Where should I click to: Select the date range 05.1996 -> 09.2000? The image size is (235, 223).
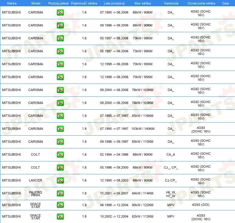point(114,167)
